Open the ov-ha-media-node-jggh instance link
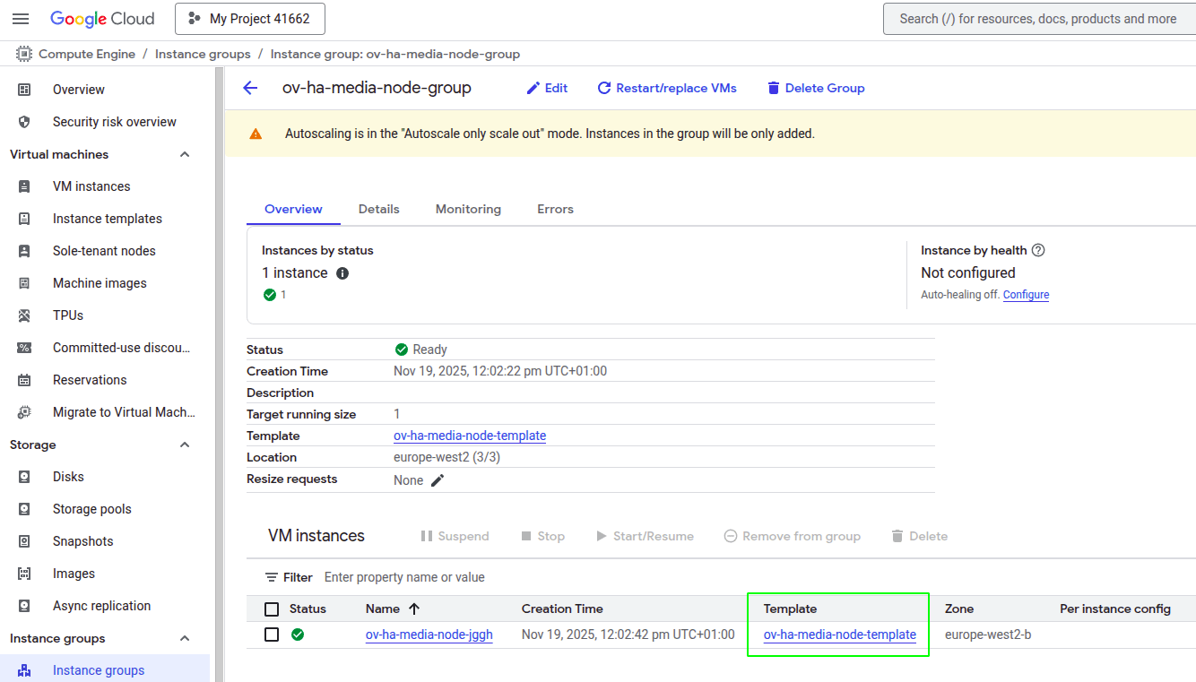This screenshot has width=1196, height=682. pos(429,635)
